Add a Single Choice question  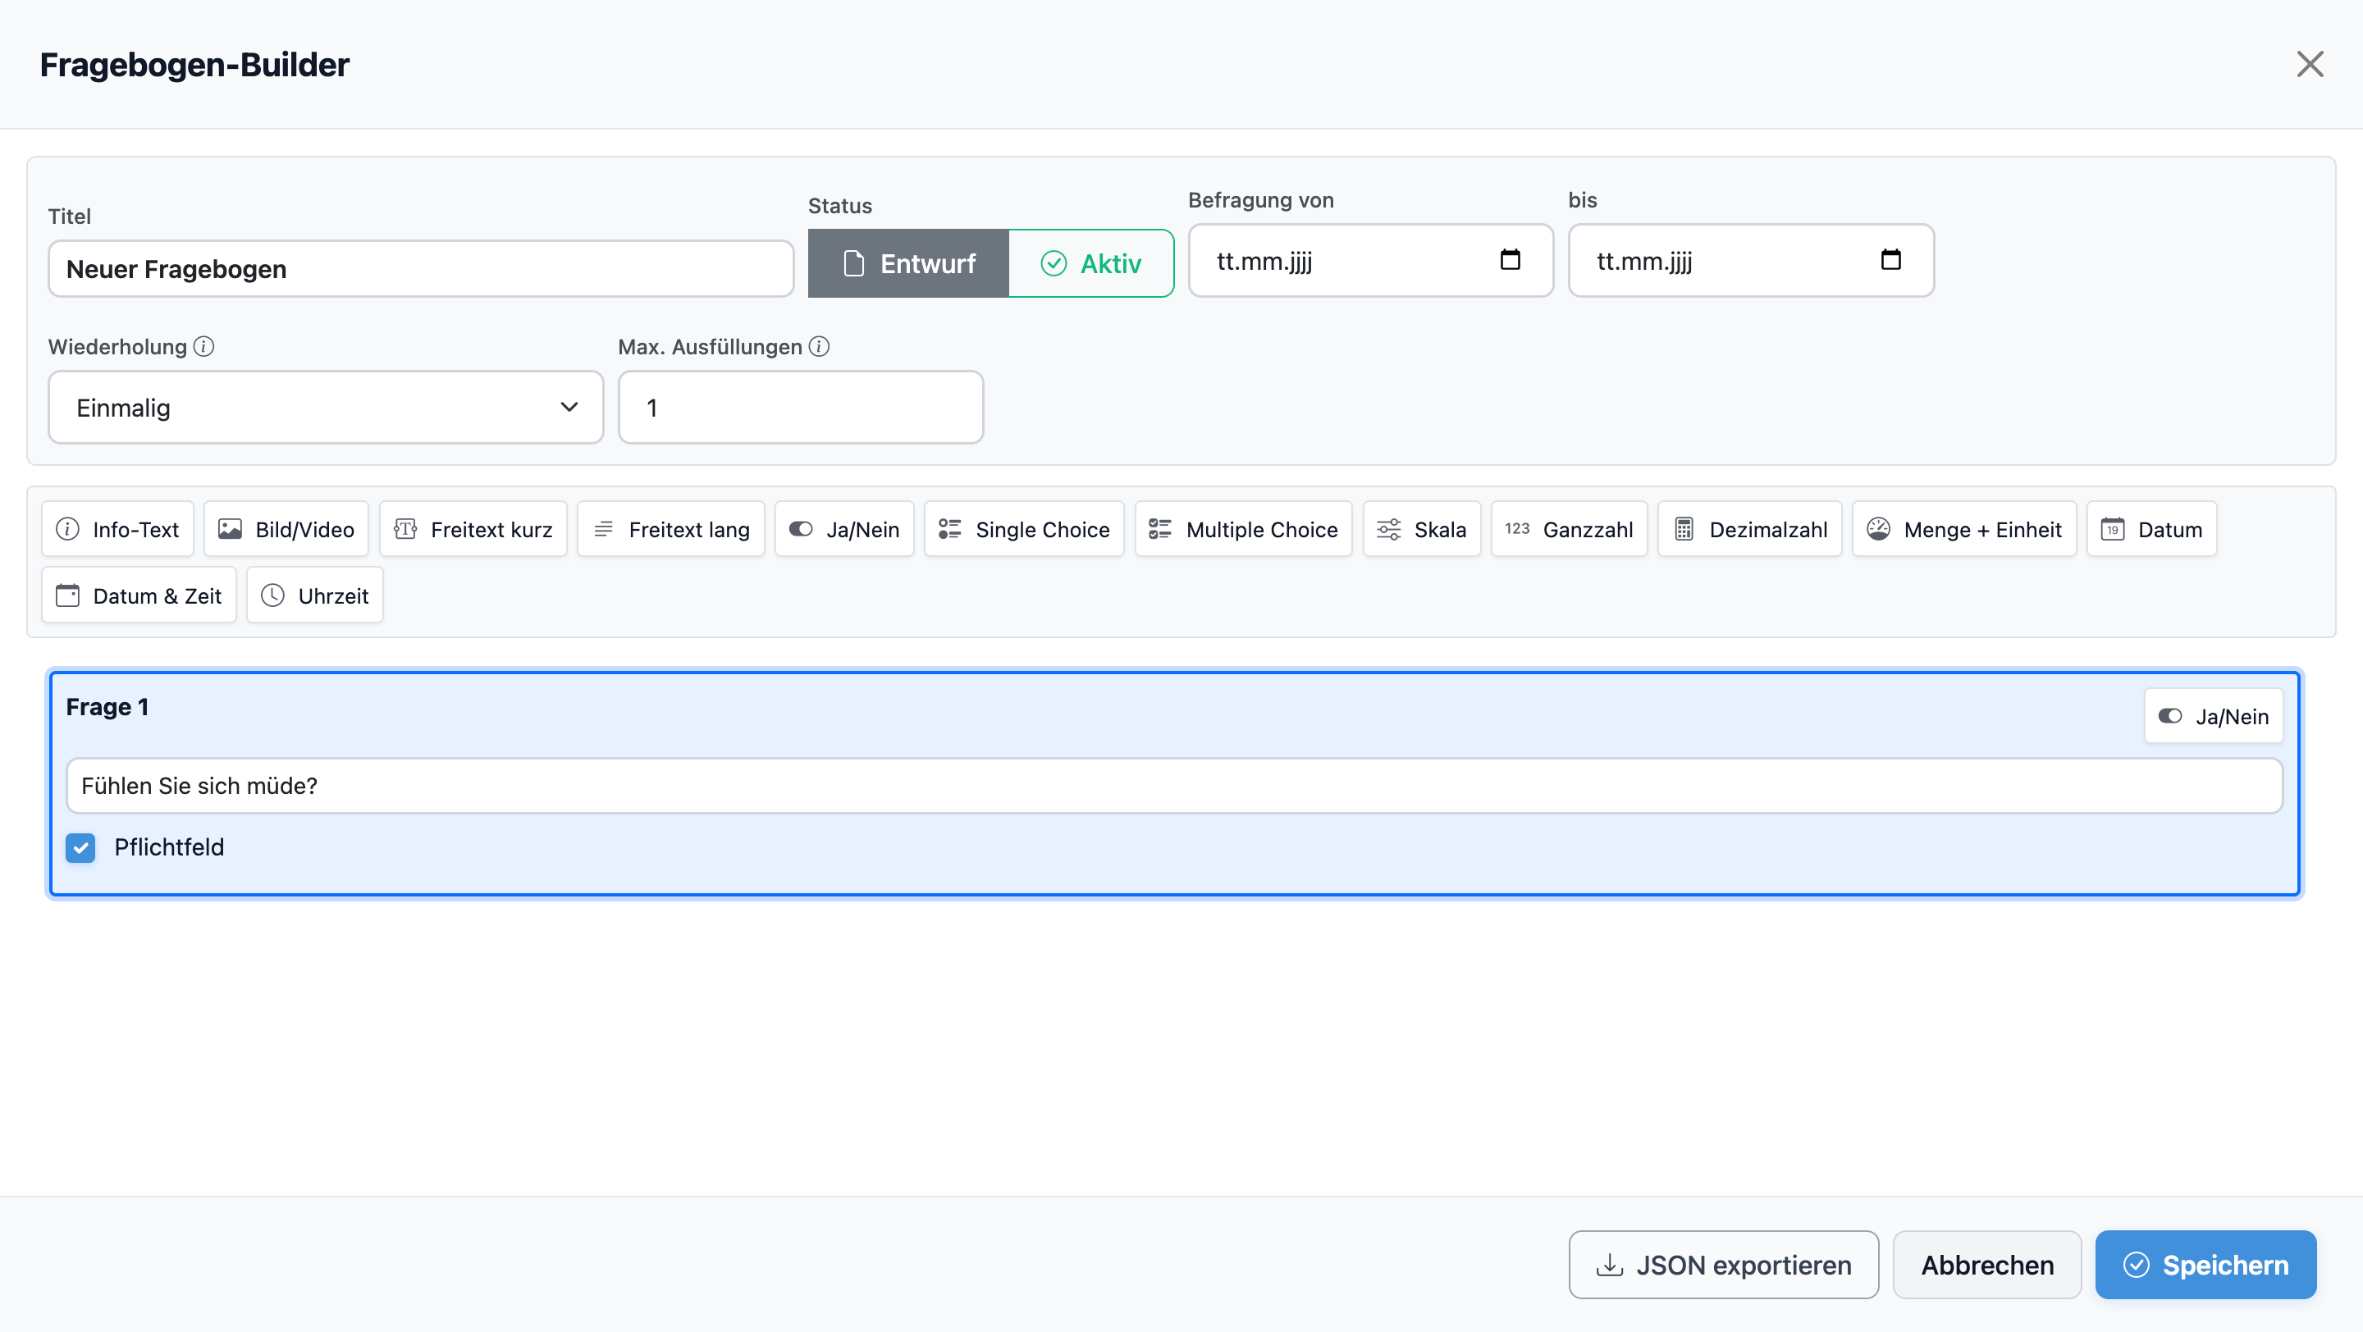pos(1024,529)
